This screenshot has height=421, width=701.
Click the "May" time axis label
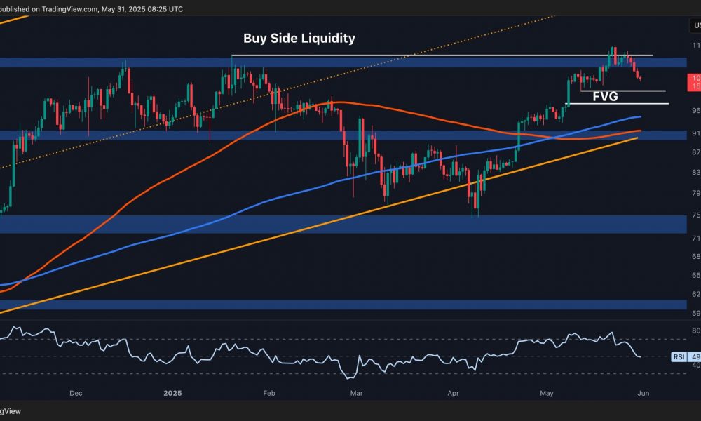[x=546, y=393]
